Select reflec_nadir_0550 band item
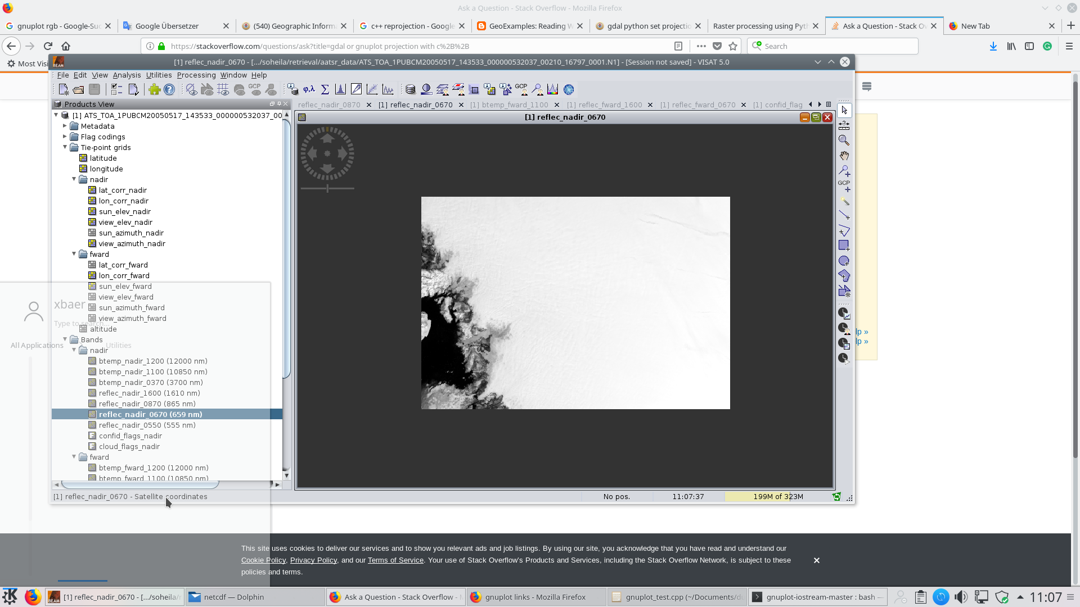The width and height of the screenshot is (1080, 607). 146,425
